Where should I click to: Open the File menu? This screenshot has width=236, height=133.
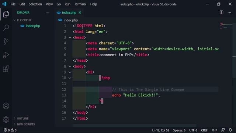(x=13, y=4)
